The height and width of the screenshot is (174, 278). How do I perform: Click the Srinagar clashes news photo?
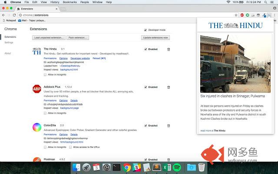[x=235, y=60]
